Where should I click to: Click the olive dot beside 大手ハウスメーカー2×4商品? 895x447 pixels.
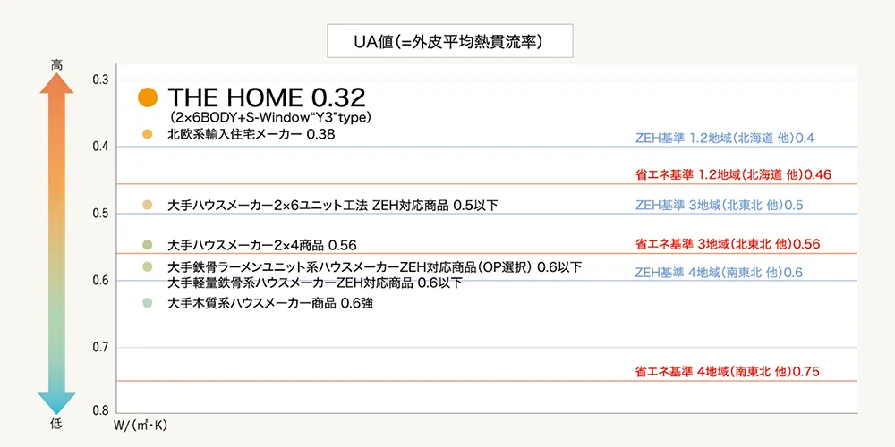pos(148,245)
